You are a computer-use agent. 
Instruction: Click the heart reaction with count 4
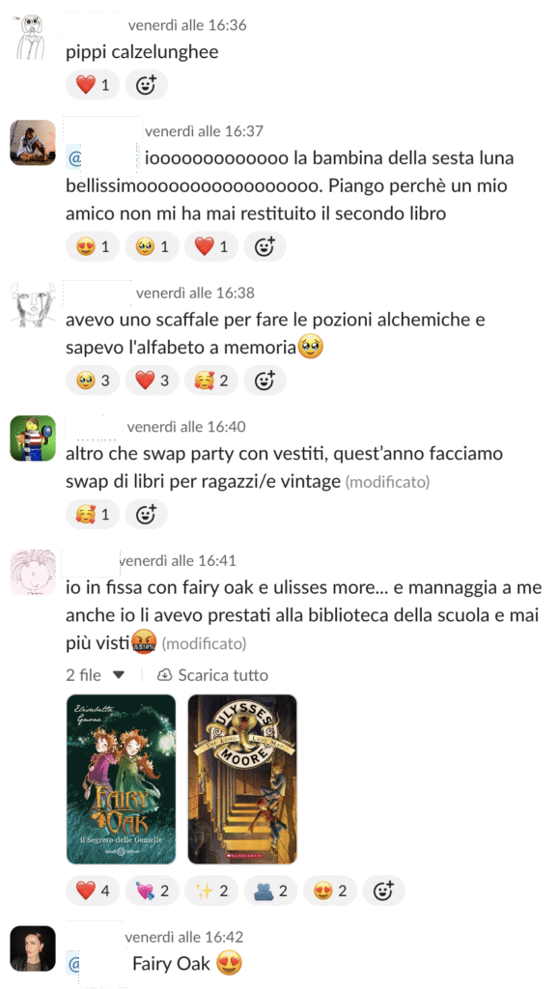(92, 891)
